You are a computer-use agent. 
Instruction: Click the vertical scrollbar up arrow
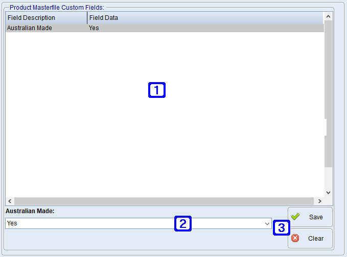[328, 16]
